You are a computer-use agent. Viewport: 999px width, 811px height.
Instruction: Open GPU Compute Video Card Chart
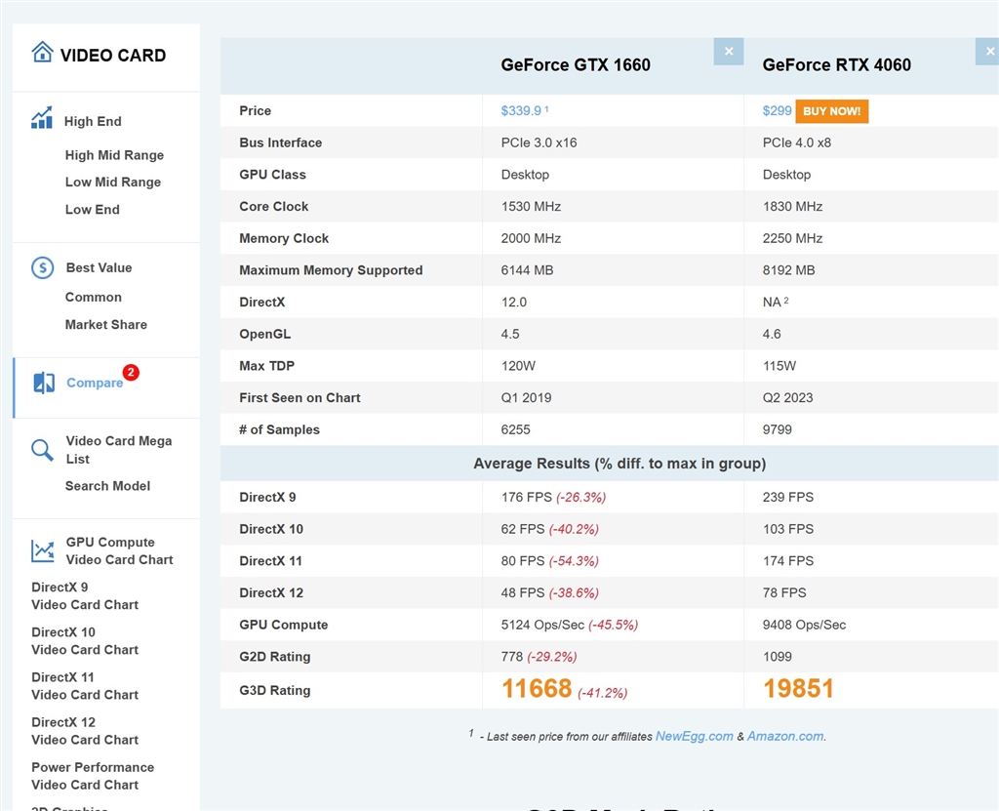click(x=119, y=550)
